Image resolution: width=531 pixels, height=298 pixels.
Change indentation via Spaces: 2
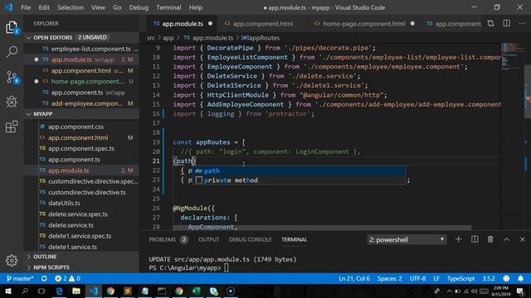(390, 278)
